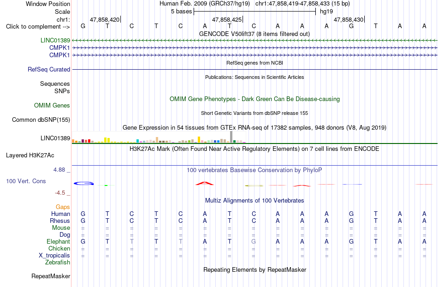Click the GENCODE V50lift37 track title
Screen dimensions: 438x287
pos(255,34)
